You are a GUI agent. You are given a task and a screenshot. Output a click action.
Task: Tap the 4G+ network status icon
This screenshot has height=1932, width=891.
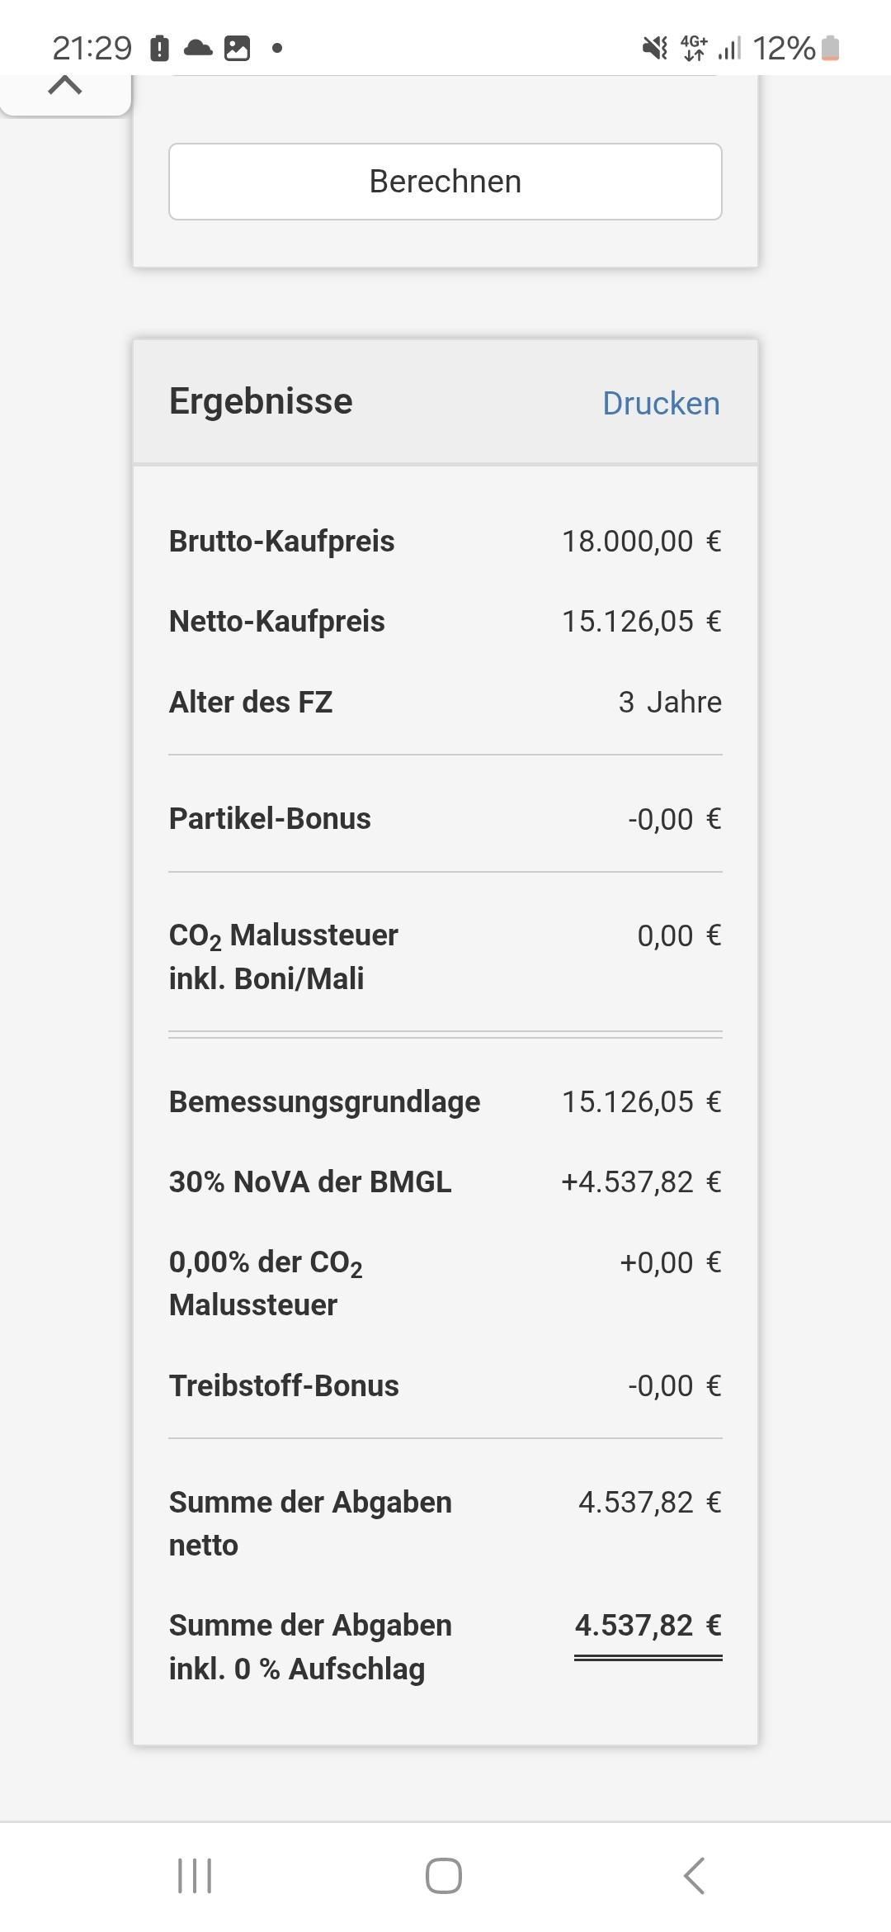pyautogui.click(x=694, y=49)
